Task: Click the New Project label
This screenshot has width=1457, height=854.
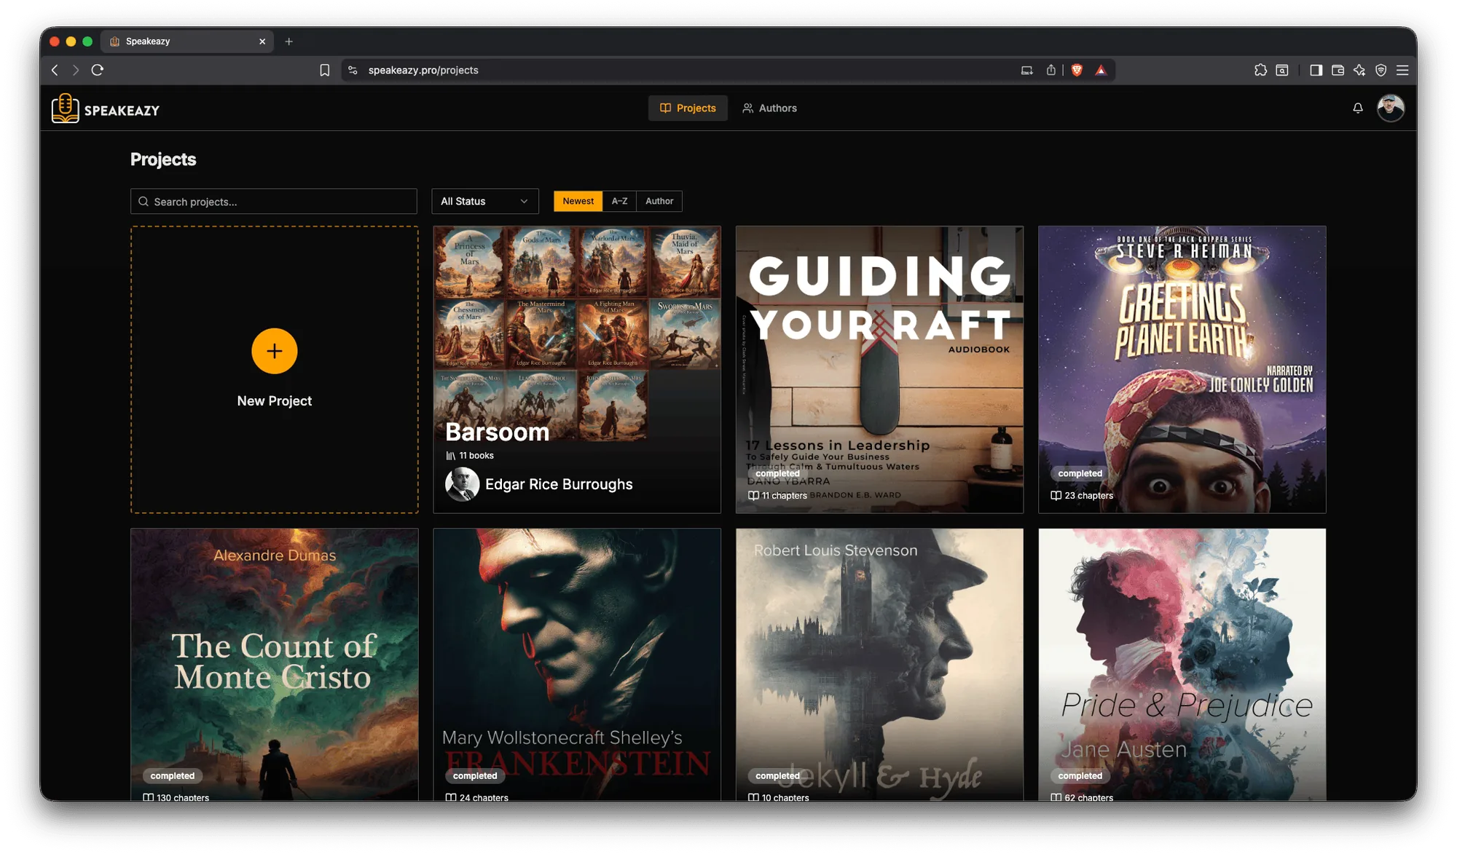Action: tap(274, 401)
